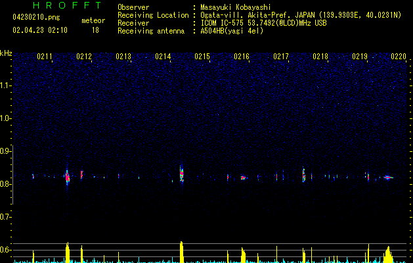
Task: Click the 0219 time marker
Action: point(360,57)
